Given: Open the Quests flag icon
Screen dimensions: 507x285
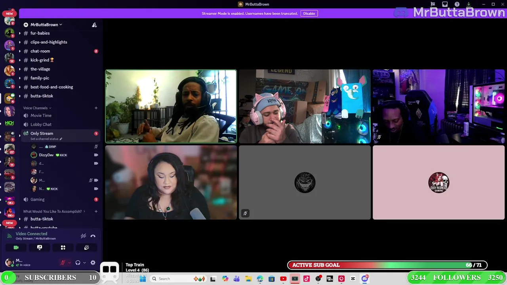Looking at the screenshot, I should (433, 4).
